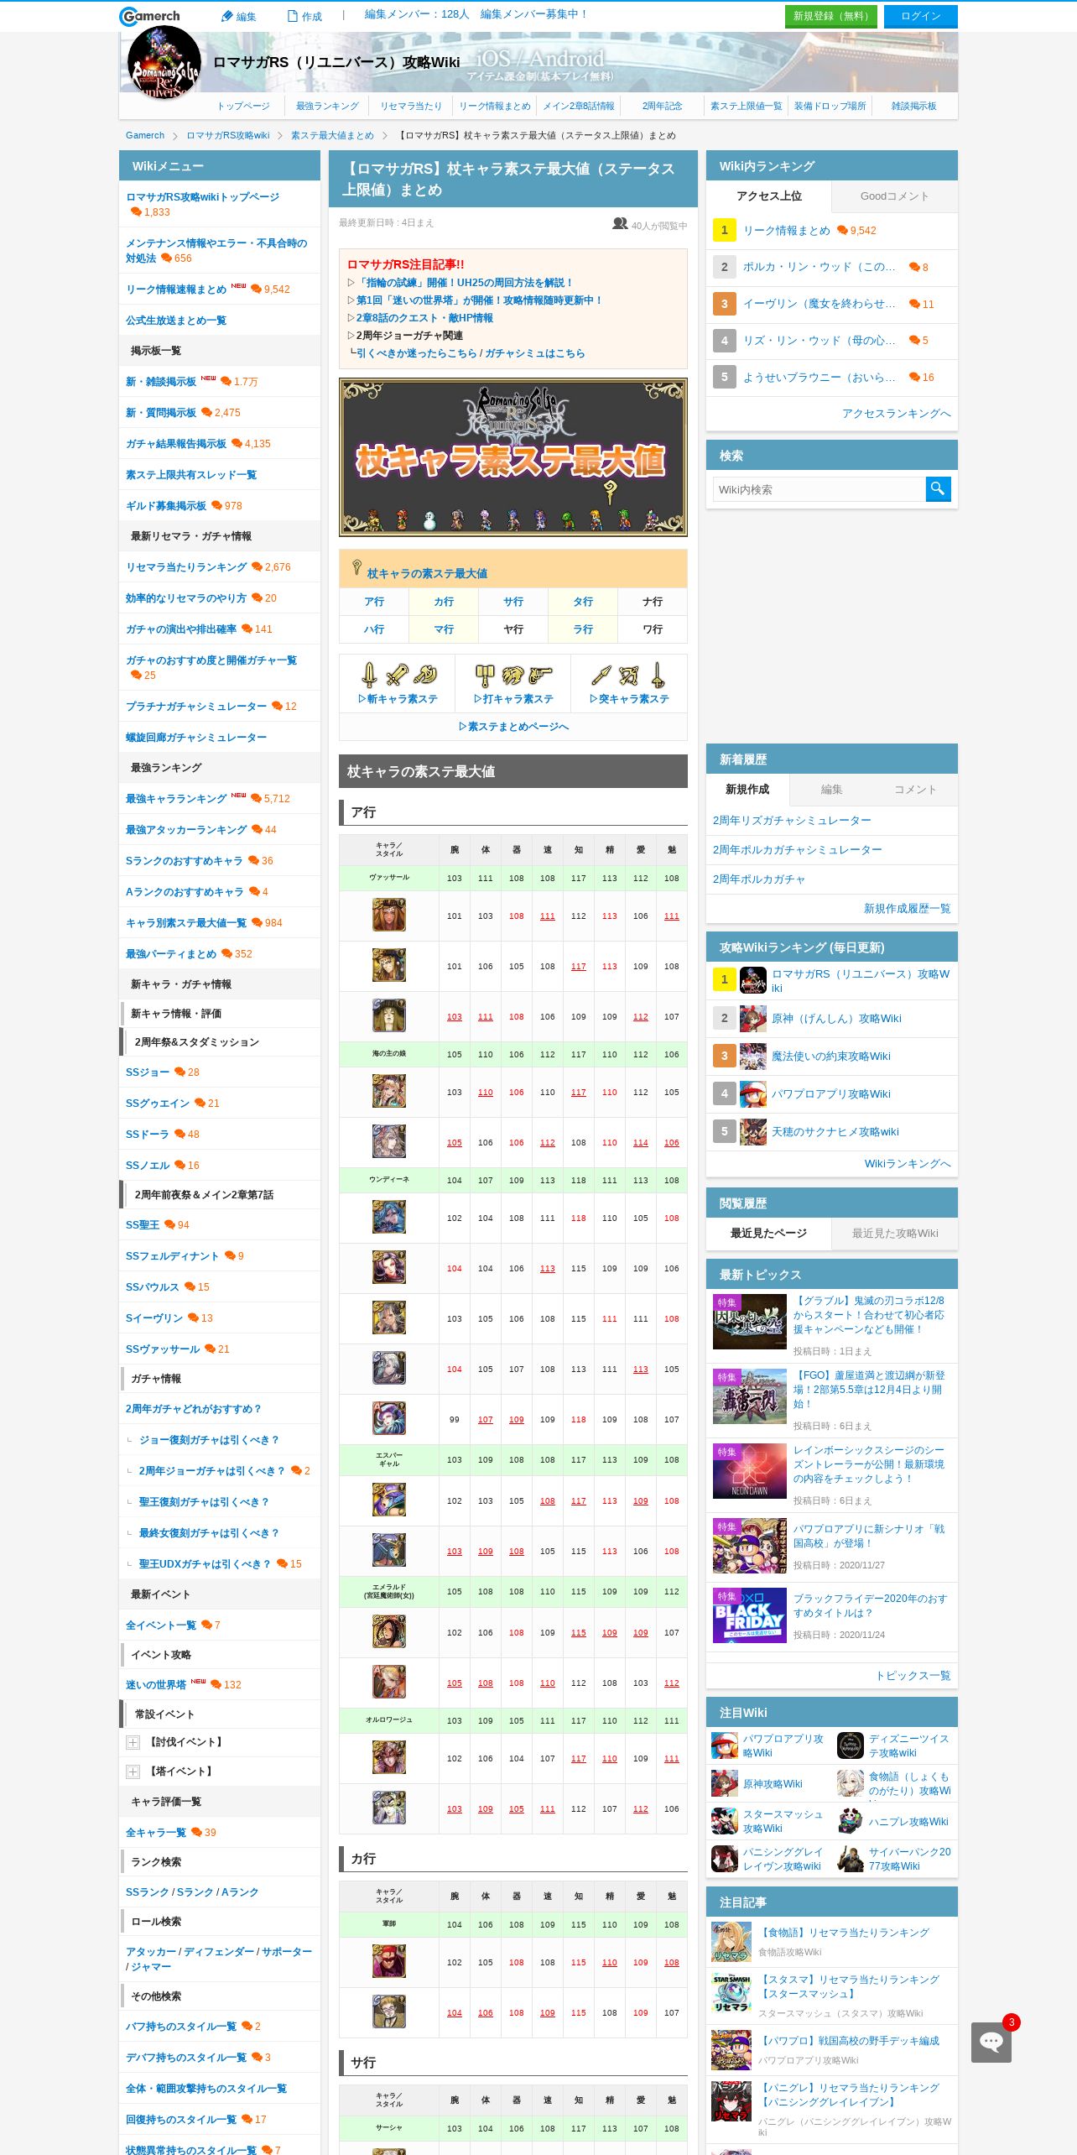The image size is (1077, 2155).
Task: Expand the 【討伐イベント】 plus toggle
Action: pyautogui.click(x=133, y=1743)
